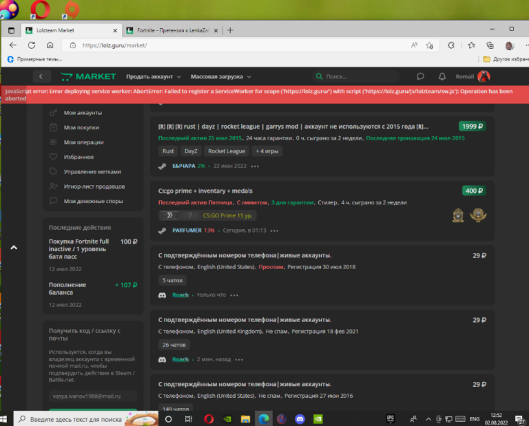Click the Market back arrow button
529x426 pixels.
coord(41,76)
